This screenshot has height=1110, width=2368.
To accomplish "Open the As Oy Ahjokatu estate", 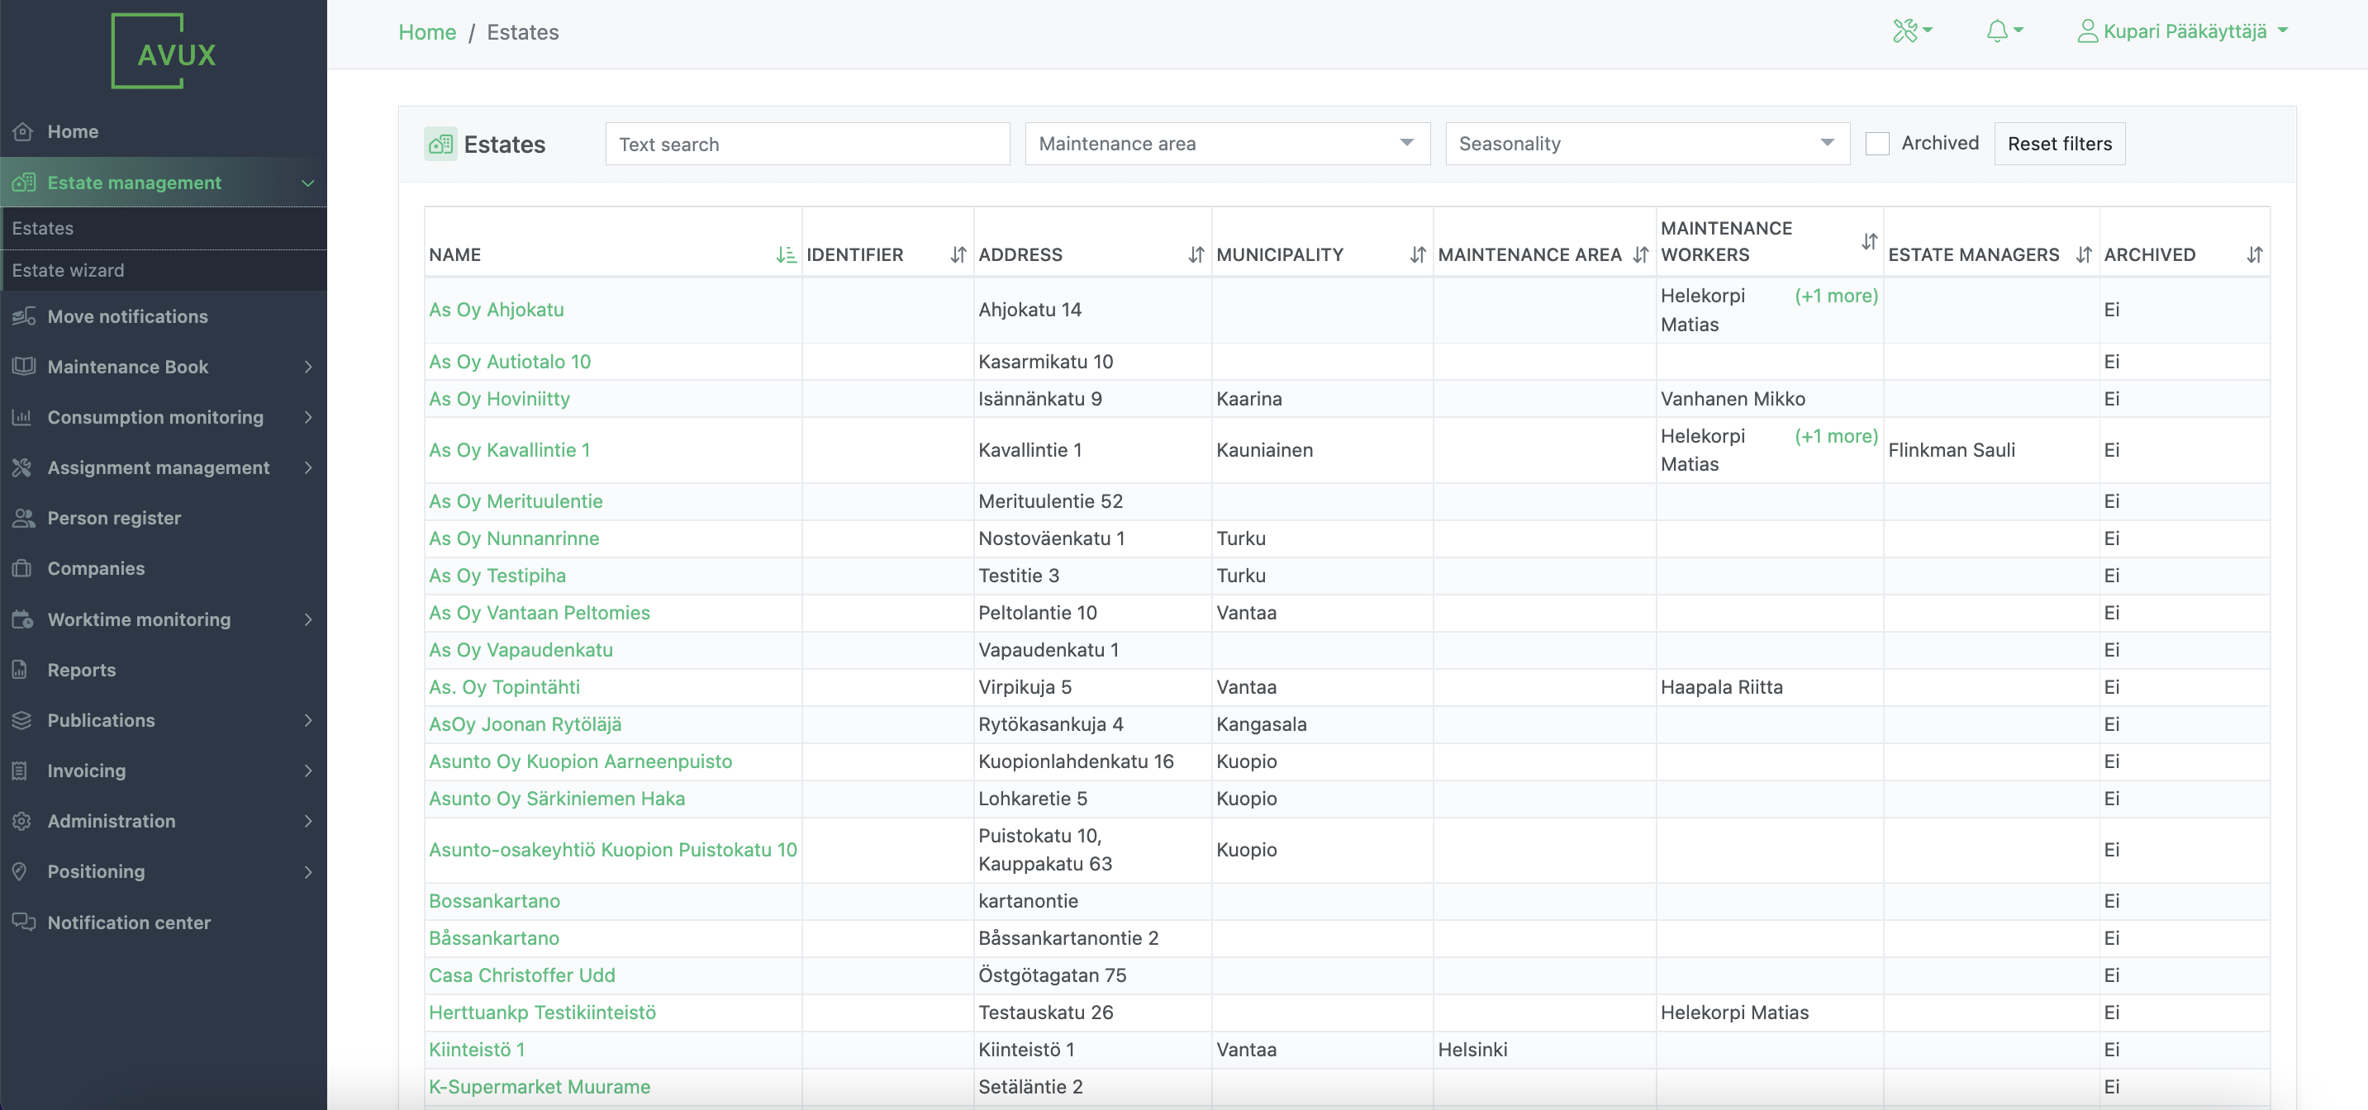I will point(496,310).
